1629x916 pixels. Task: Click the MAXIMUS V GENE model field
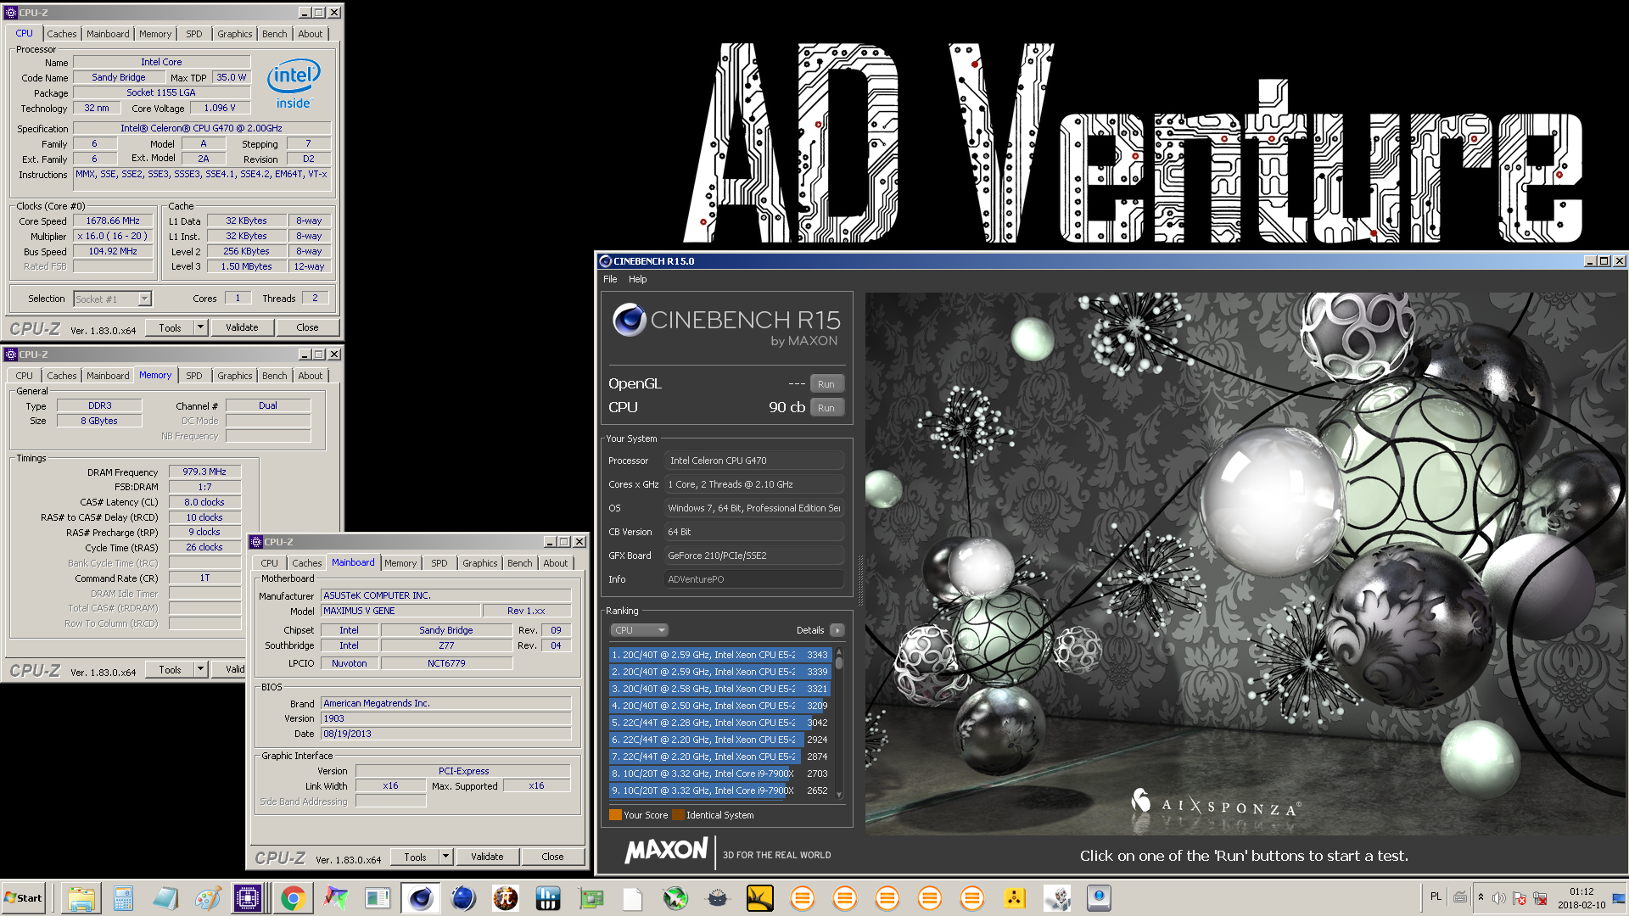click(400, 611)
